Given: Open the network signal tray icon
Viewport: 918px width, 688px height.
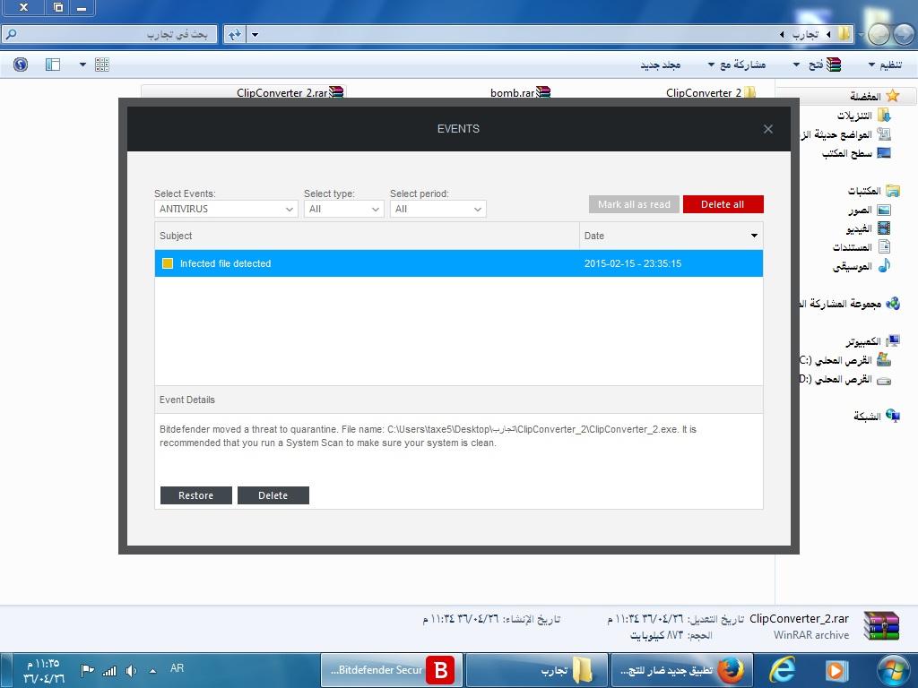Looking at the screenshot, I should pyautogui.click(x=109, y=671).
